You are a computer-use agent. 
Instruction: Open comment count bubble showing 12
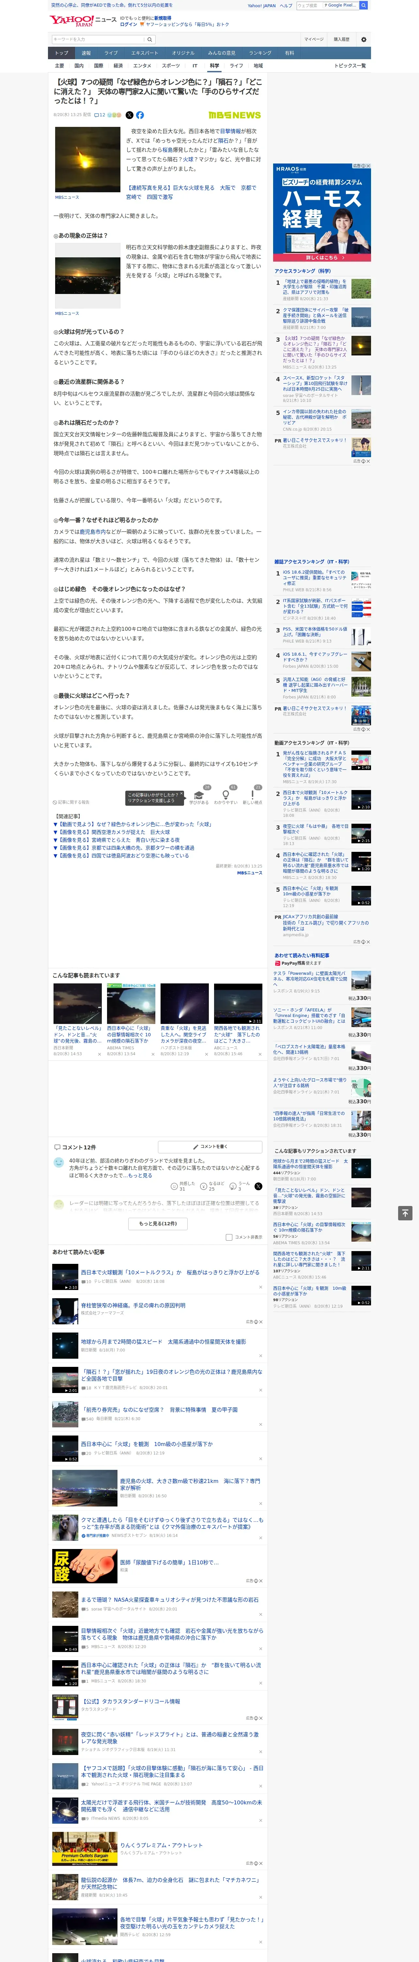coord(99,115)
